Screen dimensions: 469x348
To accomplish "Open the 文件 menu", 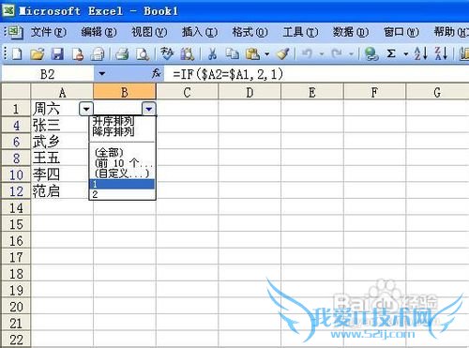I will 49,32.
